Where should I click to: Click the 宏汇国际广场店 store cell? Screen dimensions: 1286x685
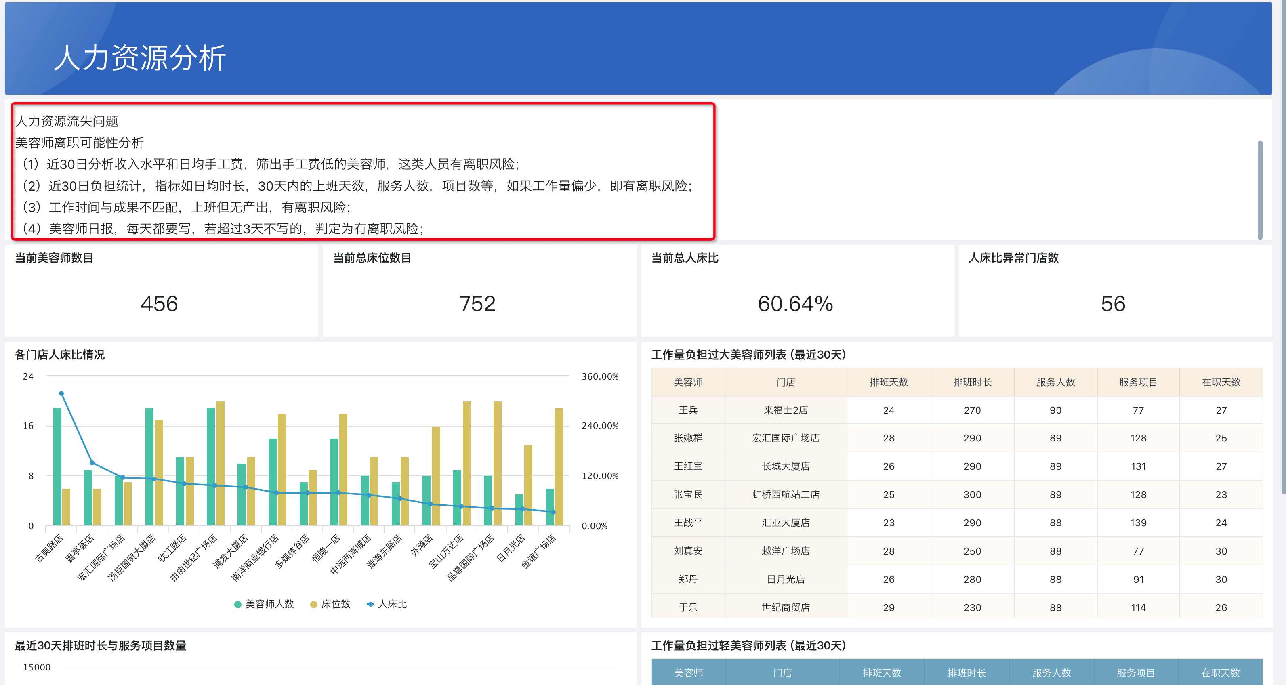pos(785,438)
